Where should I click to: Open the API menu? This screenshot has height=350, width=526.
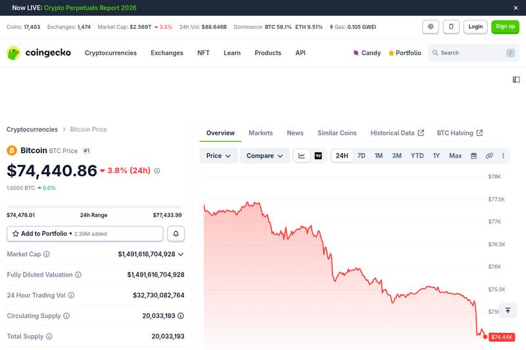click(300, 53)
